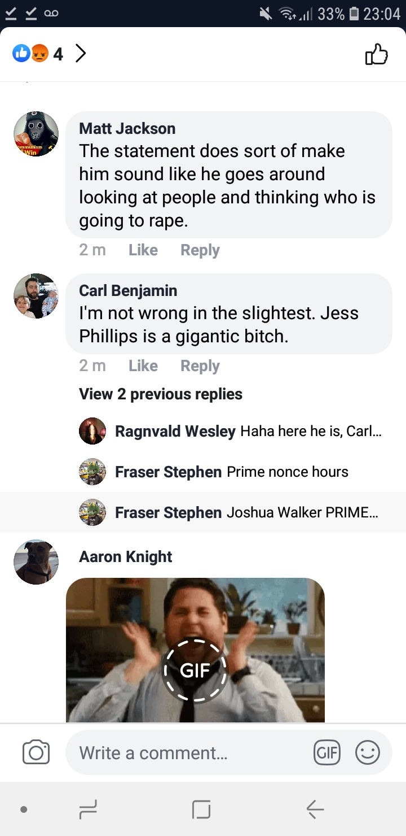Like Carl Benjamin's comment
Image resolution: width=406 pixels, height=836 pixels.
click(x=143, y=365)
